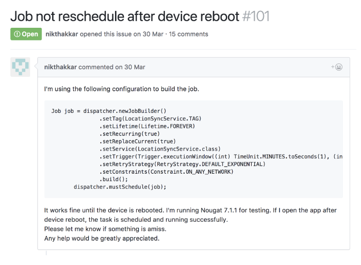Click 'Any help would be greatly appreciated' sentence
Screen dimensions: 361x265
click(x=102, y=238)
